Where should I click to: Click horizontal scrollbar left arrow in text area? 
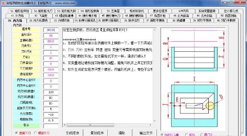click(64, 125)
